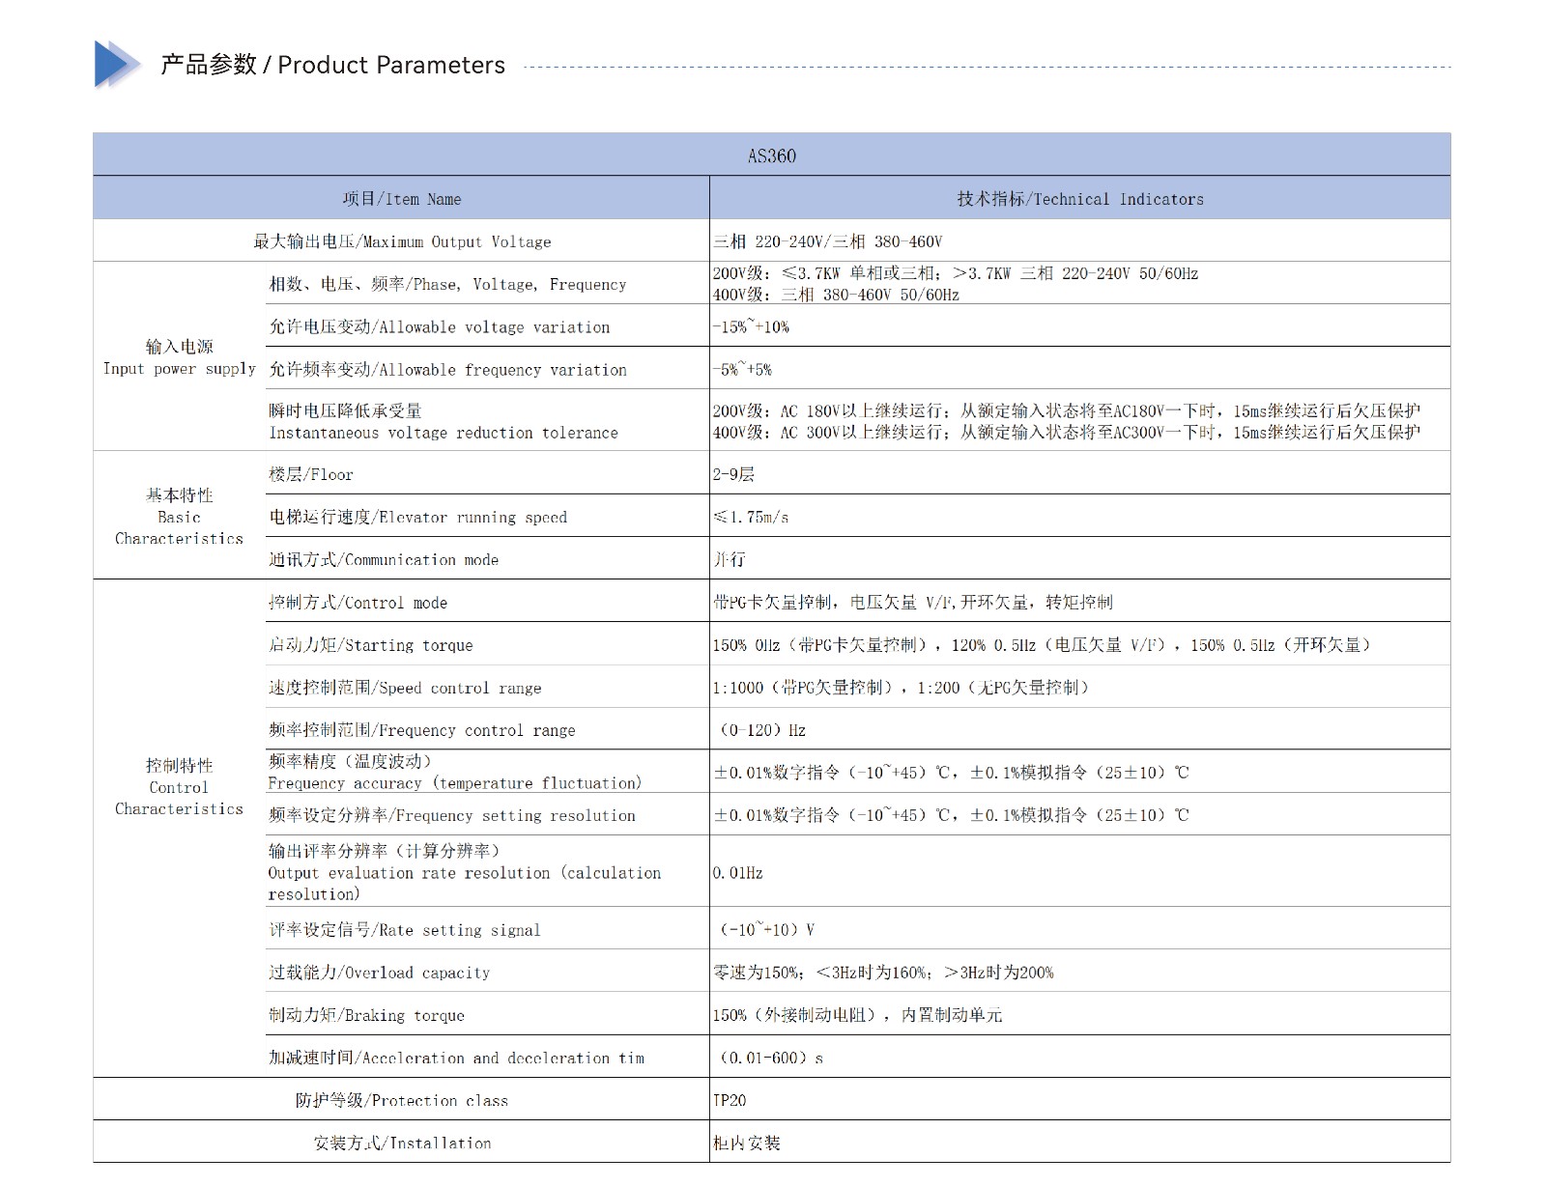1546x1186 pixels.
Task: Select Elevator running speed label
Action: (418, 517)
